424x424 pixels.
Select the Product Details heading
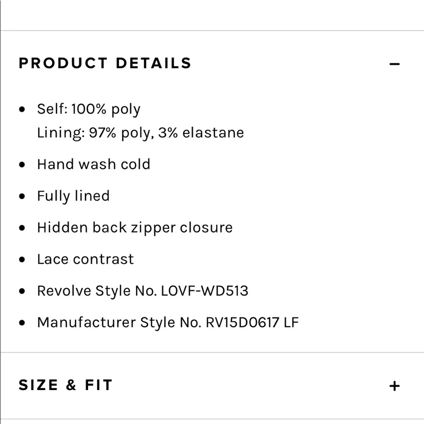coord(104,63)
